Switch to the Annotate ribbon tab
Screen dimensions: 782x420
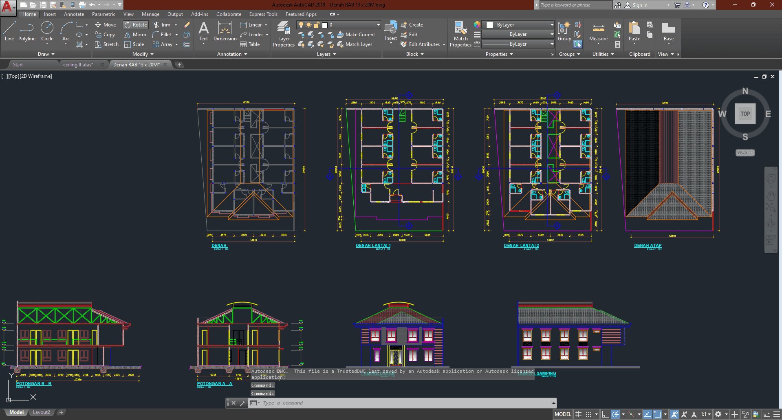pyautogui.click(x=74, y=14)
